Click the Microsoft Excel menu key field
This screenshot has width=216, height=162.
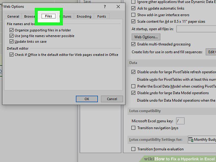pos(180,121)
